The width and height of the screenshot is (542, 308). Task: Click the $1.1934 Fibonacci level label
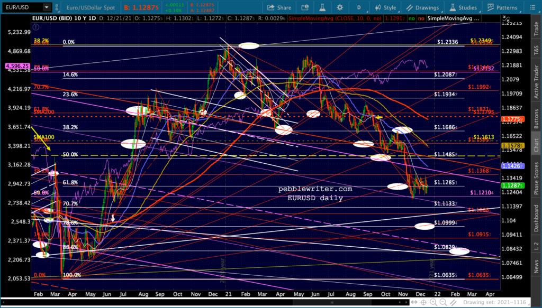pos(446,94)
